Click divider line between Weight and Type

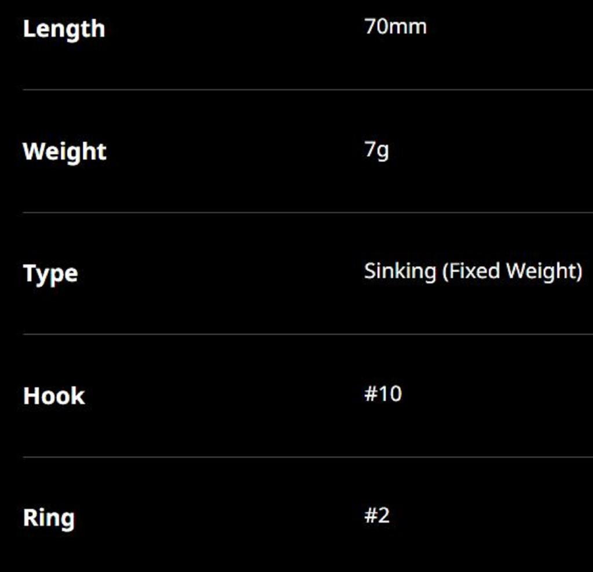[x=307, y=212]
